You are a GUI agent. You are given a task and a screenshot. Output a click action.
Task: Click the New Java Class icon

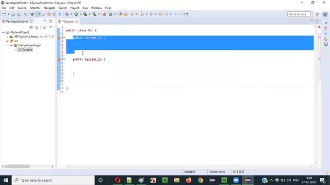pyautogui.click(x=110, y=14)
